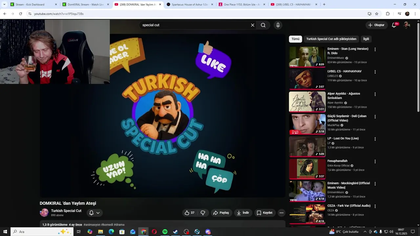Expand subscription notification bell dropdown
The width and height of the screenshot is (420, 236).
[98, 213]
